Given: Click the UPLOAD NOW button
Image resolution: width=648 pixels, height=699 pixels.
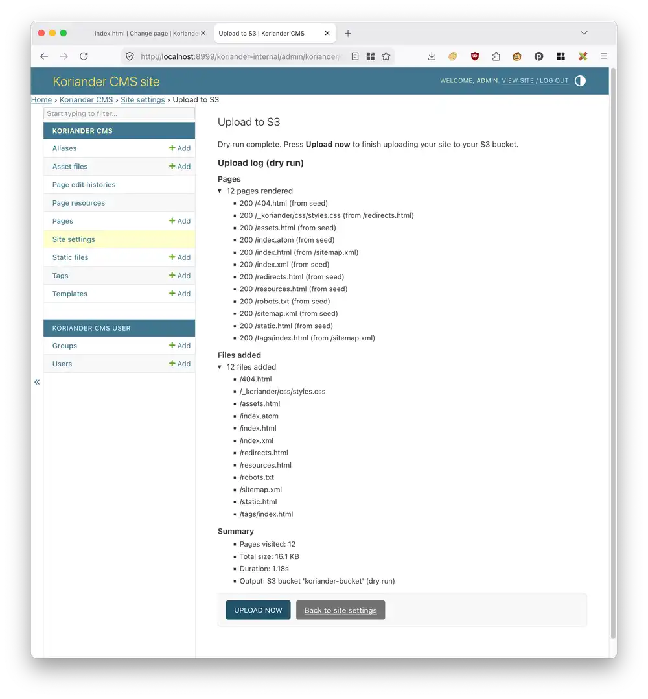Looking at the screenshot, I should 258,610.
